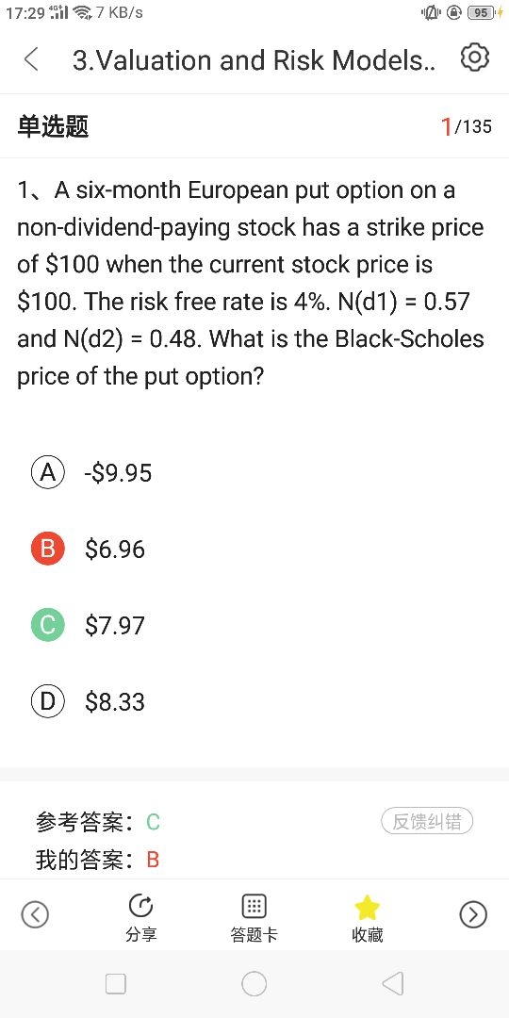The width and height of the screenshot is (509, 1018).
Task: Tap Android home circle button
Action: (x=254, y=983)
